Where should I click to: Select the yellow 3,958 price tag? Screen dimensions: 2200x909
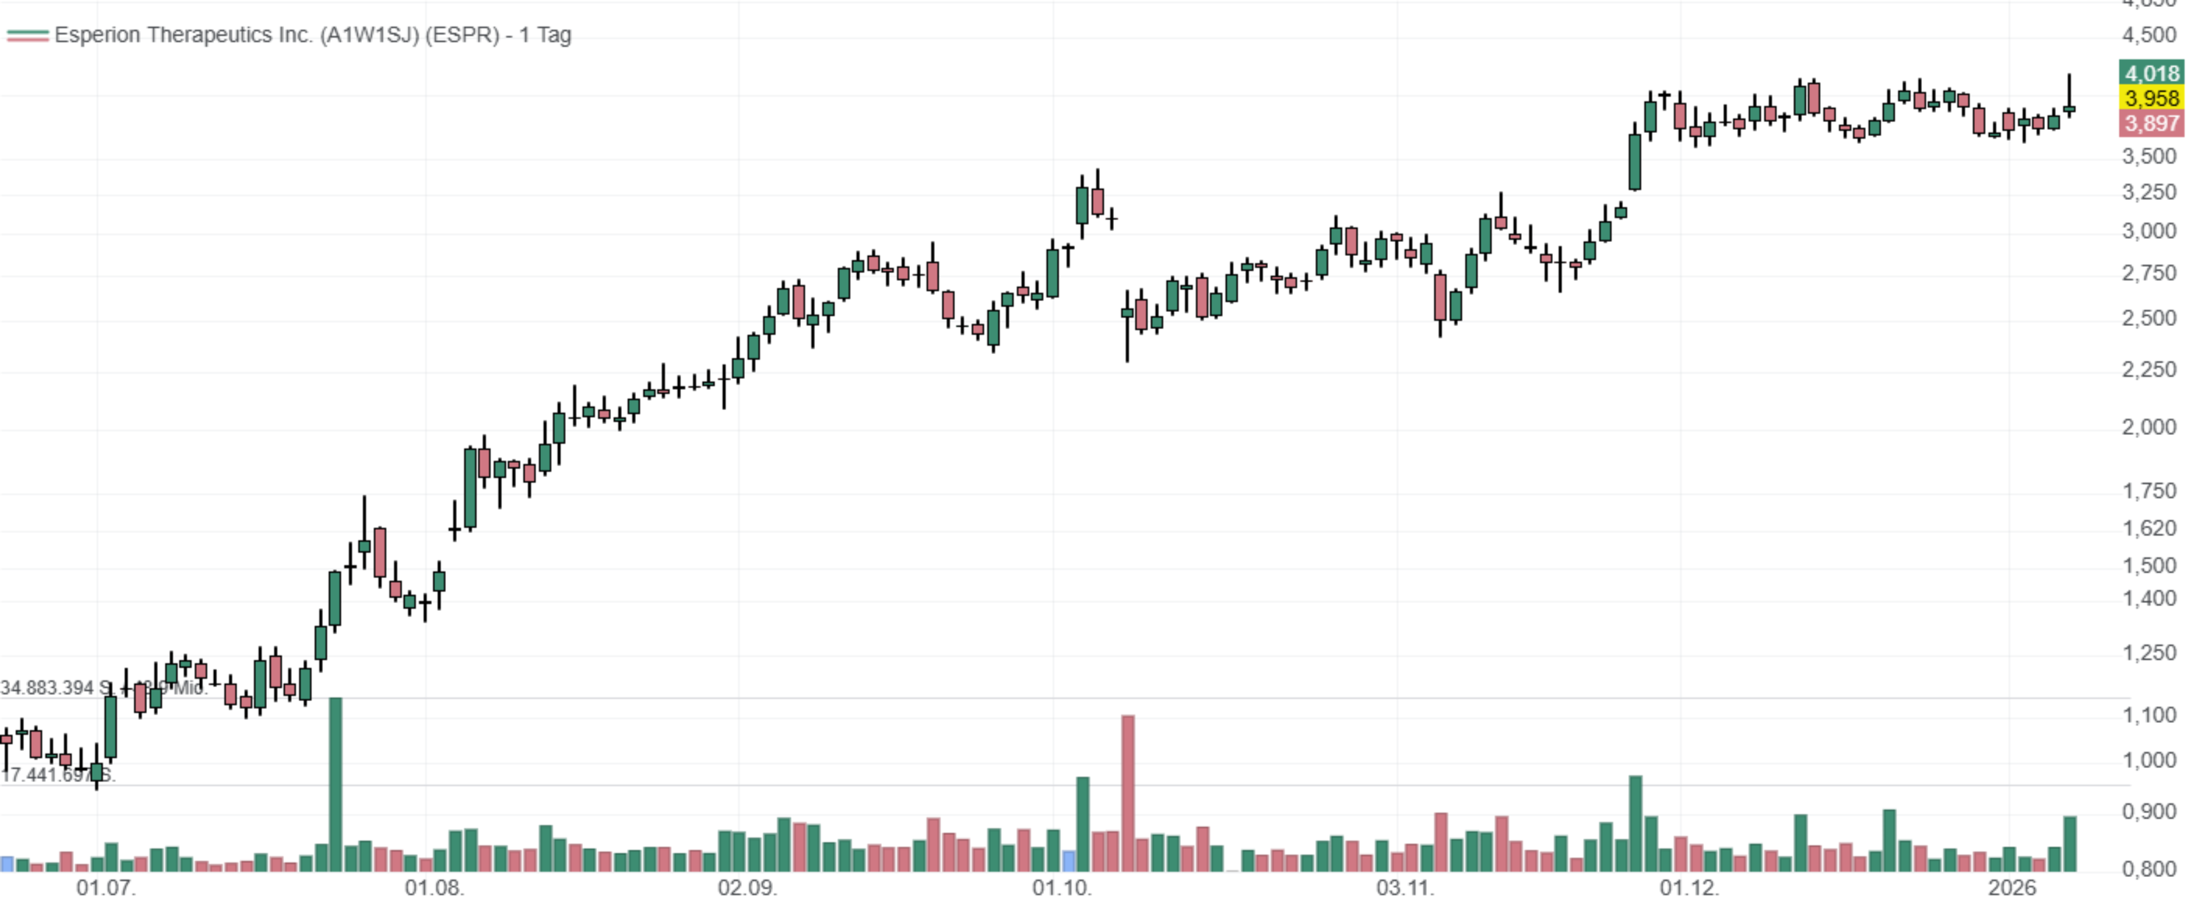pyautogui.click(x=2150, y=98)
